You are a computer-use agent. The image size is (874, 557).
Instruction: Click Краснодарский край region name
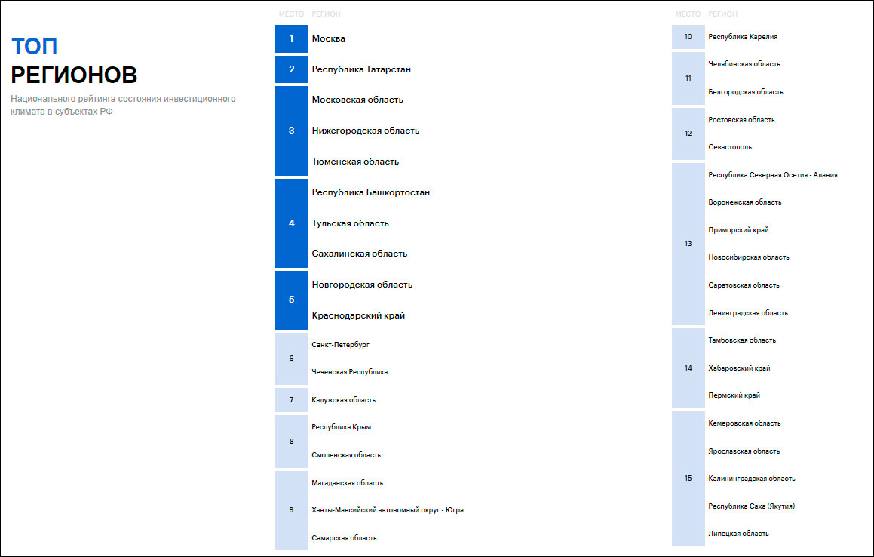pos(358,315)
